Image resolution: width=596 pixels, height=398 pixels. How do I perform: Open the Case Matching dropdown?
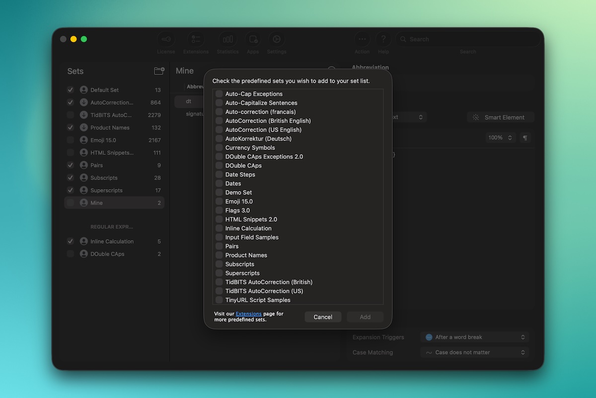click(474, 353)
